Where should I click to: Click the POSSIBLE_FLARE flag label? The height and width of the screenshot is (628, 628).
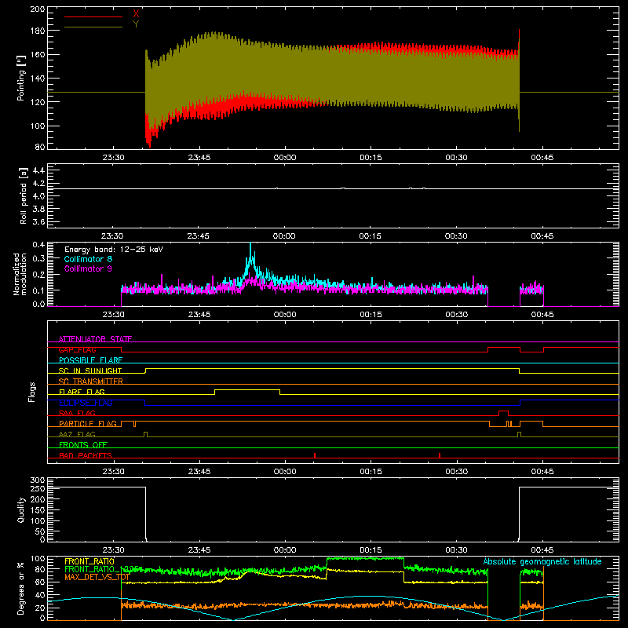click(x=90, y=360)
